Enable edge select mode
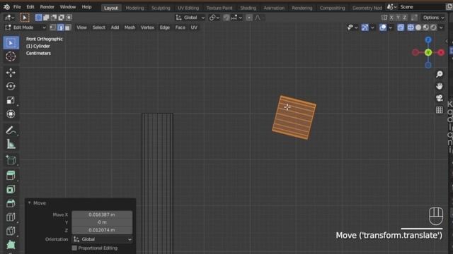This screenshot has width=453, height=254. click(60, 28)
